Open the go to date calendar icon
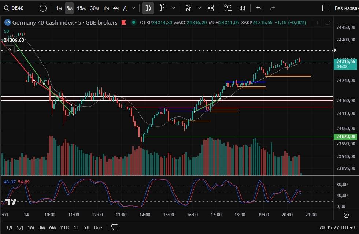The image size is (359, 234). [x=114, y=227]
